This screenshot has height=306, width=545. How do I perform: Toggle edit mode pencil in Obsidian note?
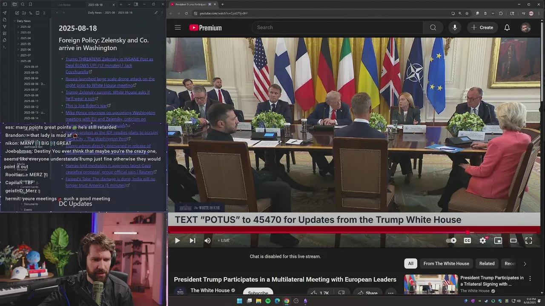(x=156, y=13)
